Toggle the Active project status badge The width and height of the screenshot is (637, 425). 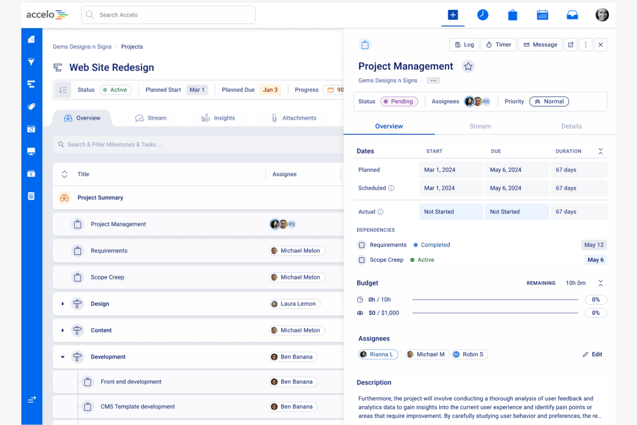pyautogui.click(x=115, y=90)
